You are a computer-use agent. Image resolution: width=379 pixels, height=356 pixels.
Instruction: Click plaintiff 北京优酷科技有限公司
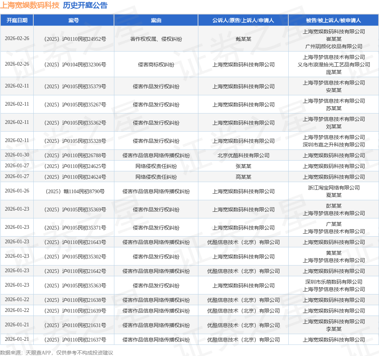(x=243, y=155)
